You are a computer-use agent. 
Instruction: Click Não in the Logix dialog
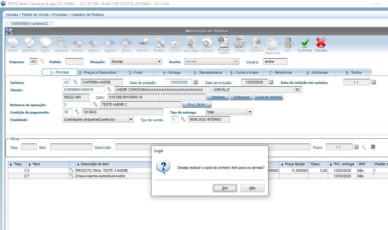pos(252,188)
